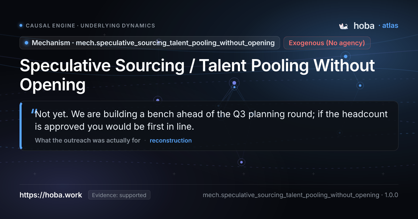Click the blue dot before Causal Engine

pos(21,25)
